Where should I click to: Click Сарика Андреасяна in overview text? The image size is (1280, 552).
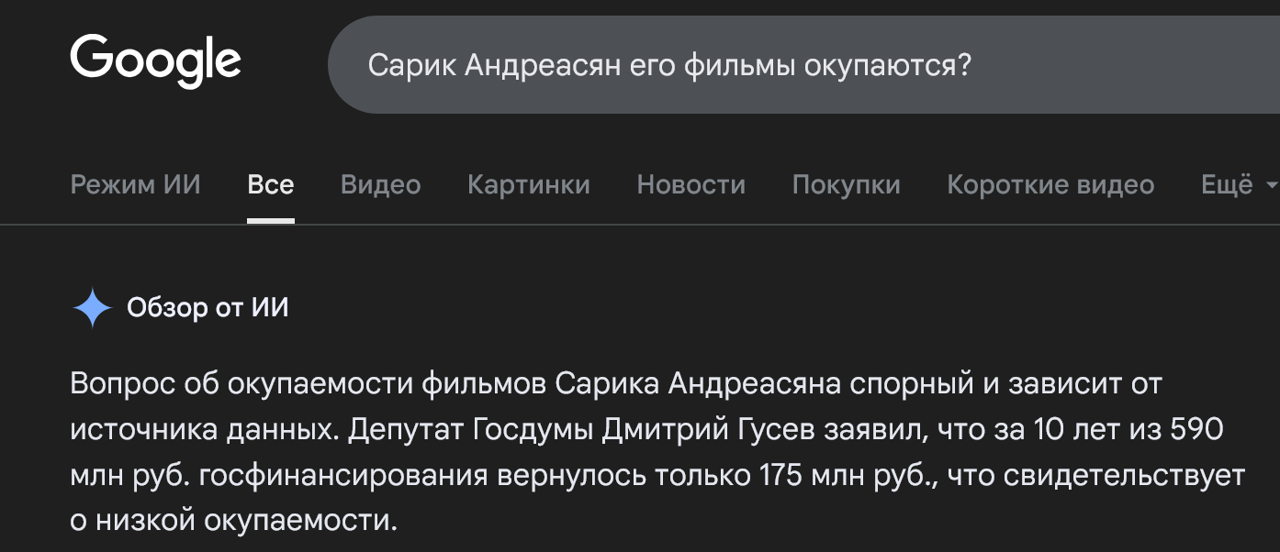coord(698,383)
